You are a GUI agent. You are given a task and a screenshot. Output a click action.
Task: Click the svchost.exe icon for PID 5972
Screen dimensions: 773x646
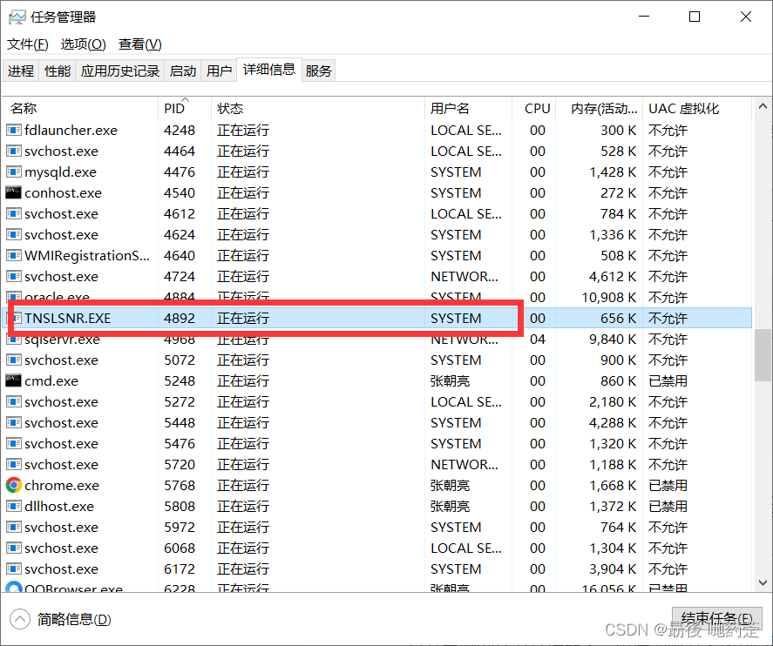tap(13, 527)
